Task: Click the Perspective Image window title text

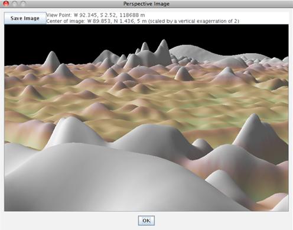Action: [x=146, y=4]
